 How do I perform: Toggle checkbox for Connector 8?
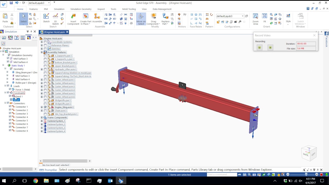pyautogui.click(x=10, y=131)
